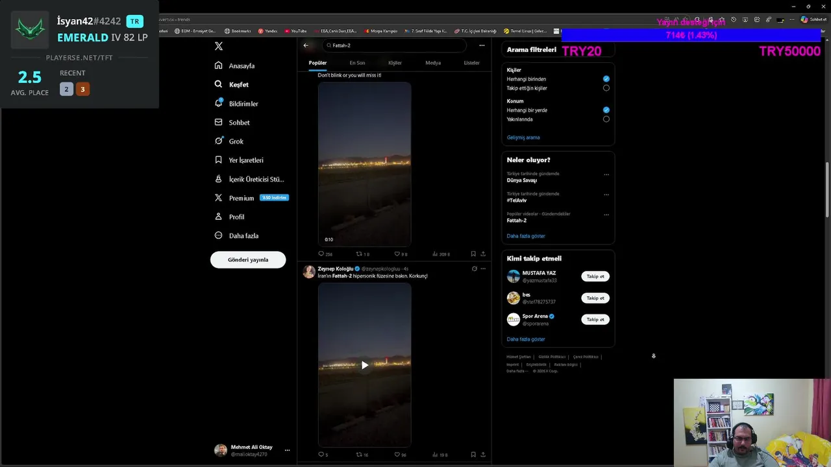The width and height of the screenshot is (831, 467).
Task: Like Zeynep Koloğlu's tweet with 96 likes
Action: click(x=400, y=455)
